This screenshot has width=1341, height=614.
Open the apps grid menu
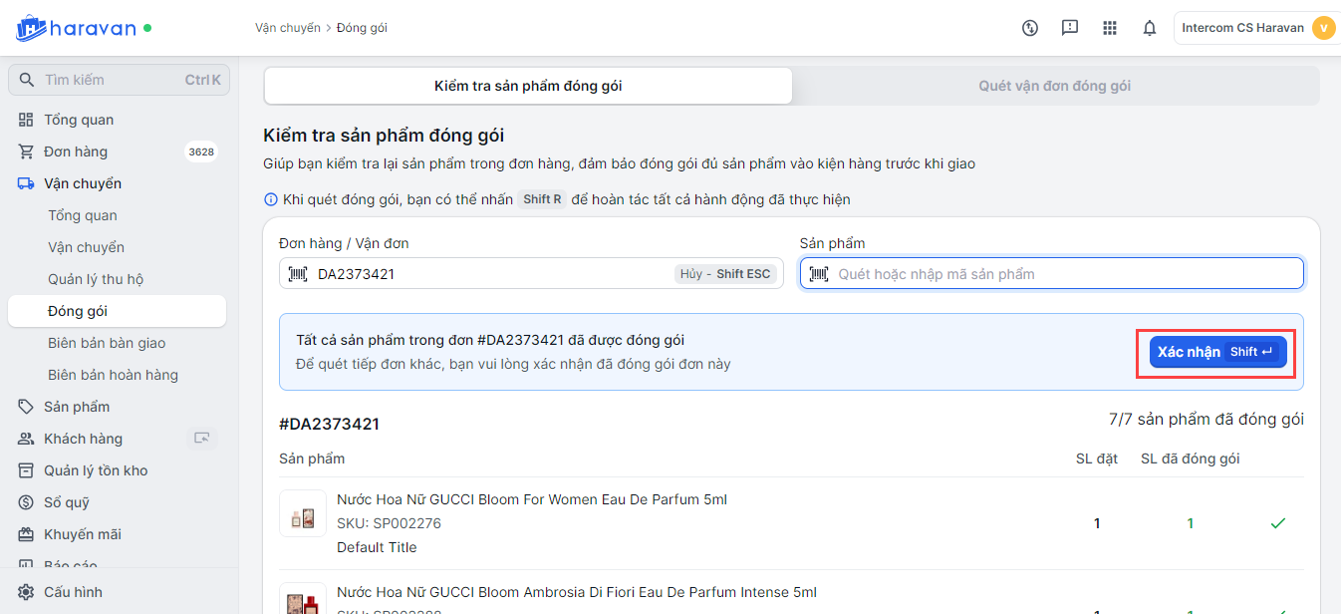[1109, 28]
